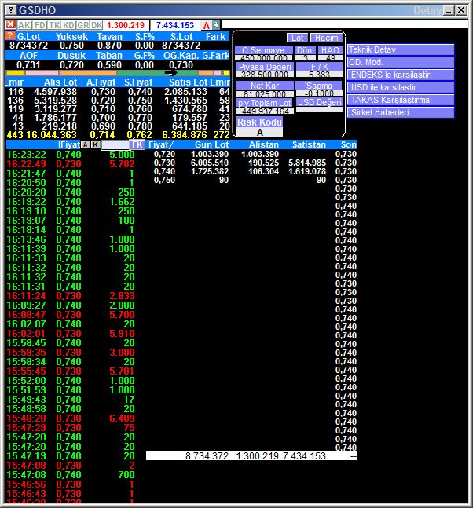Click the Satistan column header

[x=309, y=144]
